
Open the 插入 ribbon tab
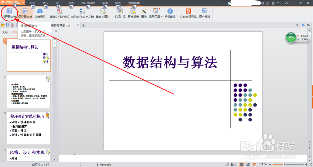tap(45, 3)
